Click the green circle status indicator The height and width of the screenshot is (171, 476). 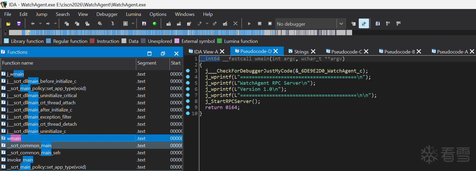click(x=155, y=24)
